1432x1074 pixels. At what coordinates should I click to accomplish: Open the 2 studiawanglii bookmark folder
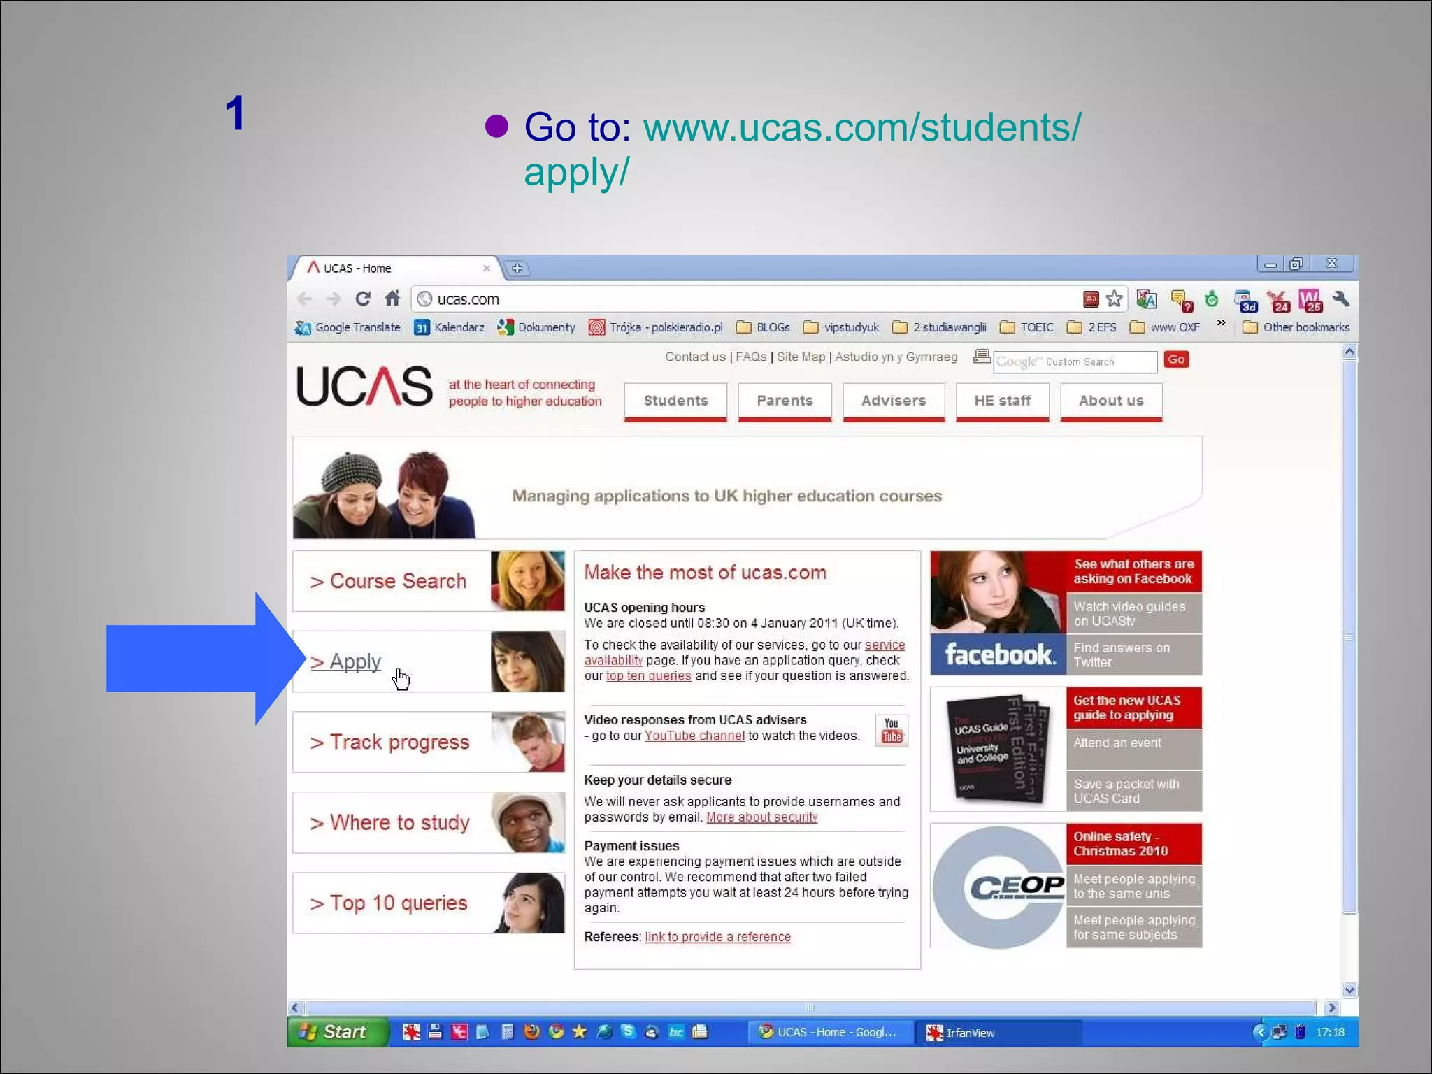pos(939,327)
